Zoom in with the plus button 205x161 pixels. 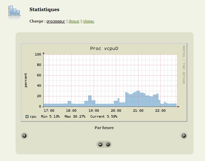click(x=108, y=144)
